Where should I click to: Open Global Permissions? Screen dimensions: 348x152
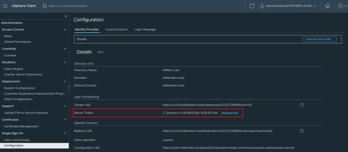[17, 42]
